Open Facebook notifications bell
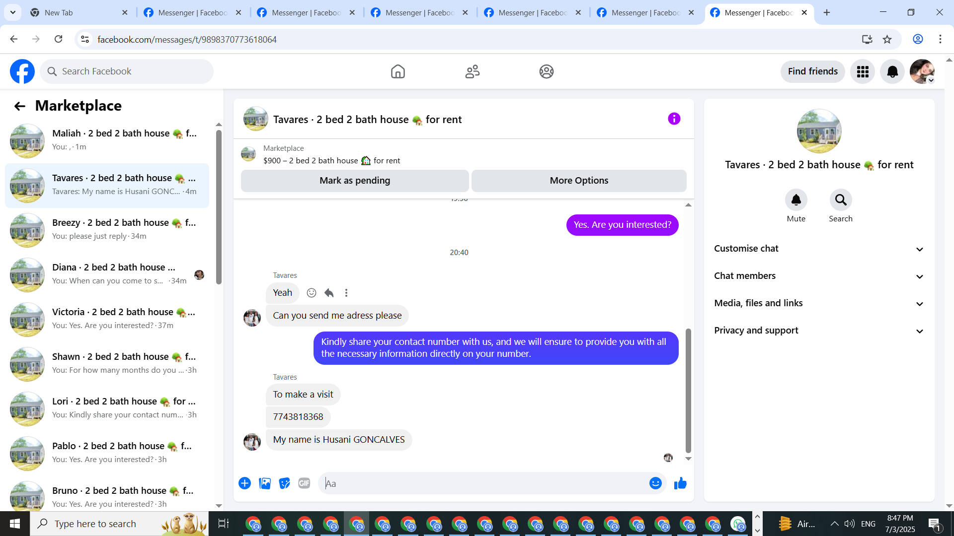 (892, 71)
